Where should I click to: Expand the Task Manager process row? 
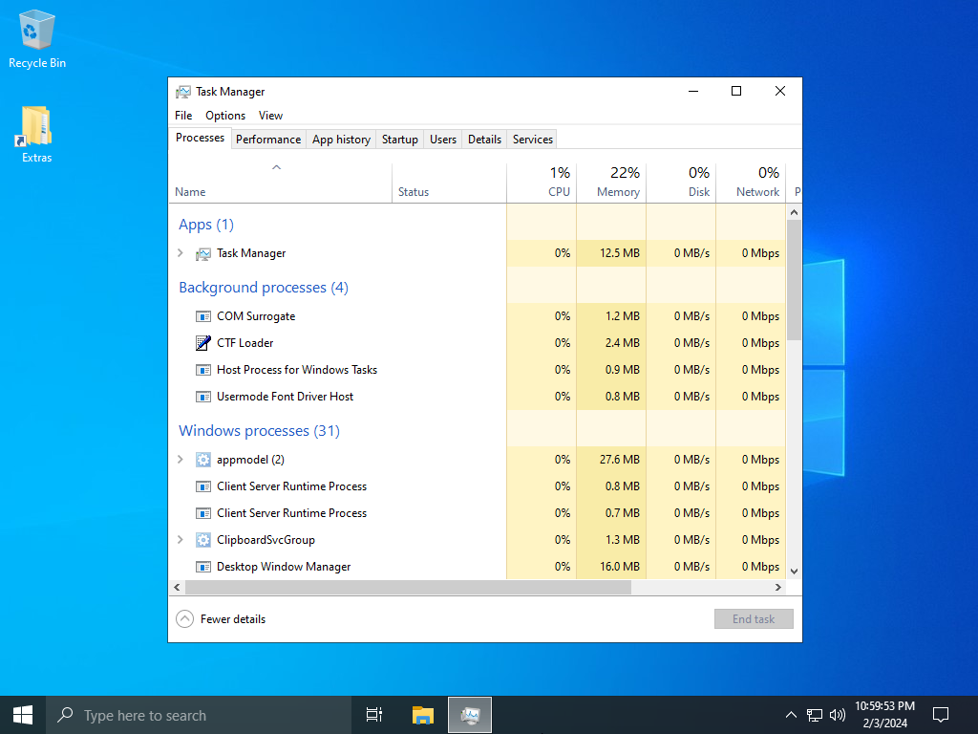181,253
